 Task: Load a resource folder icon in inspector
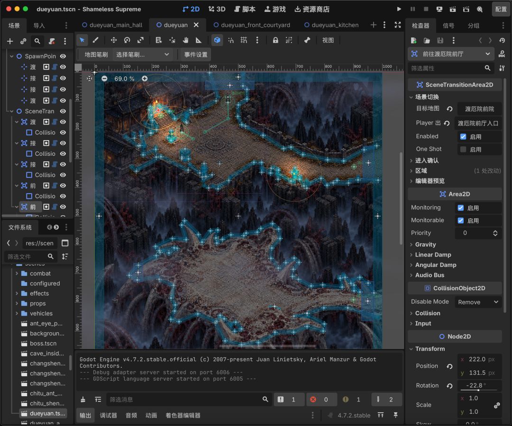tap(427, 40)
